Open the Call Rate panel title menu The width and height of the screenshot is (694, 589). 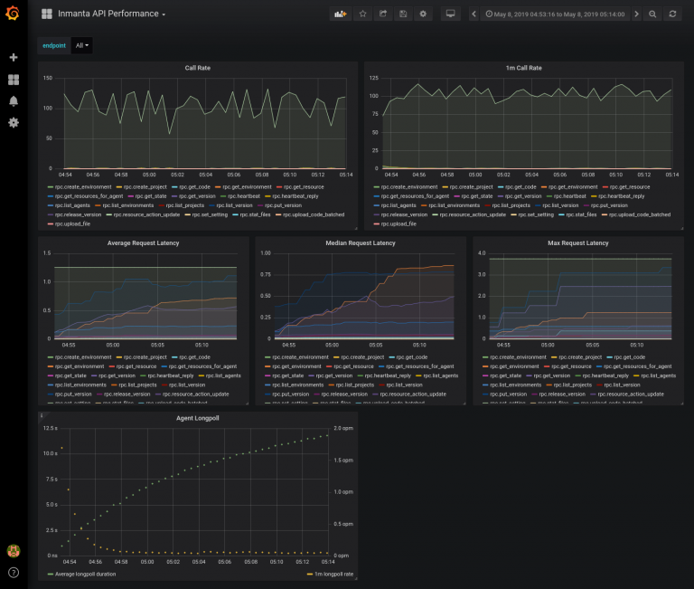pyautogui.click(x=197, y=68)
